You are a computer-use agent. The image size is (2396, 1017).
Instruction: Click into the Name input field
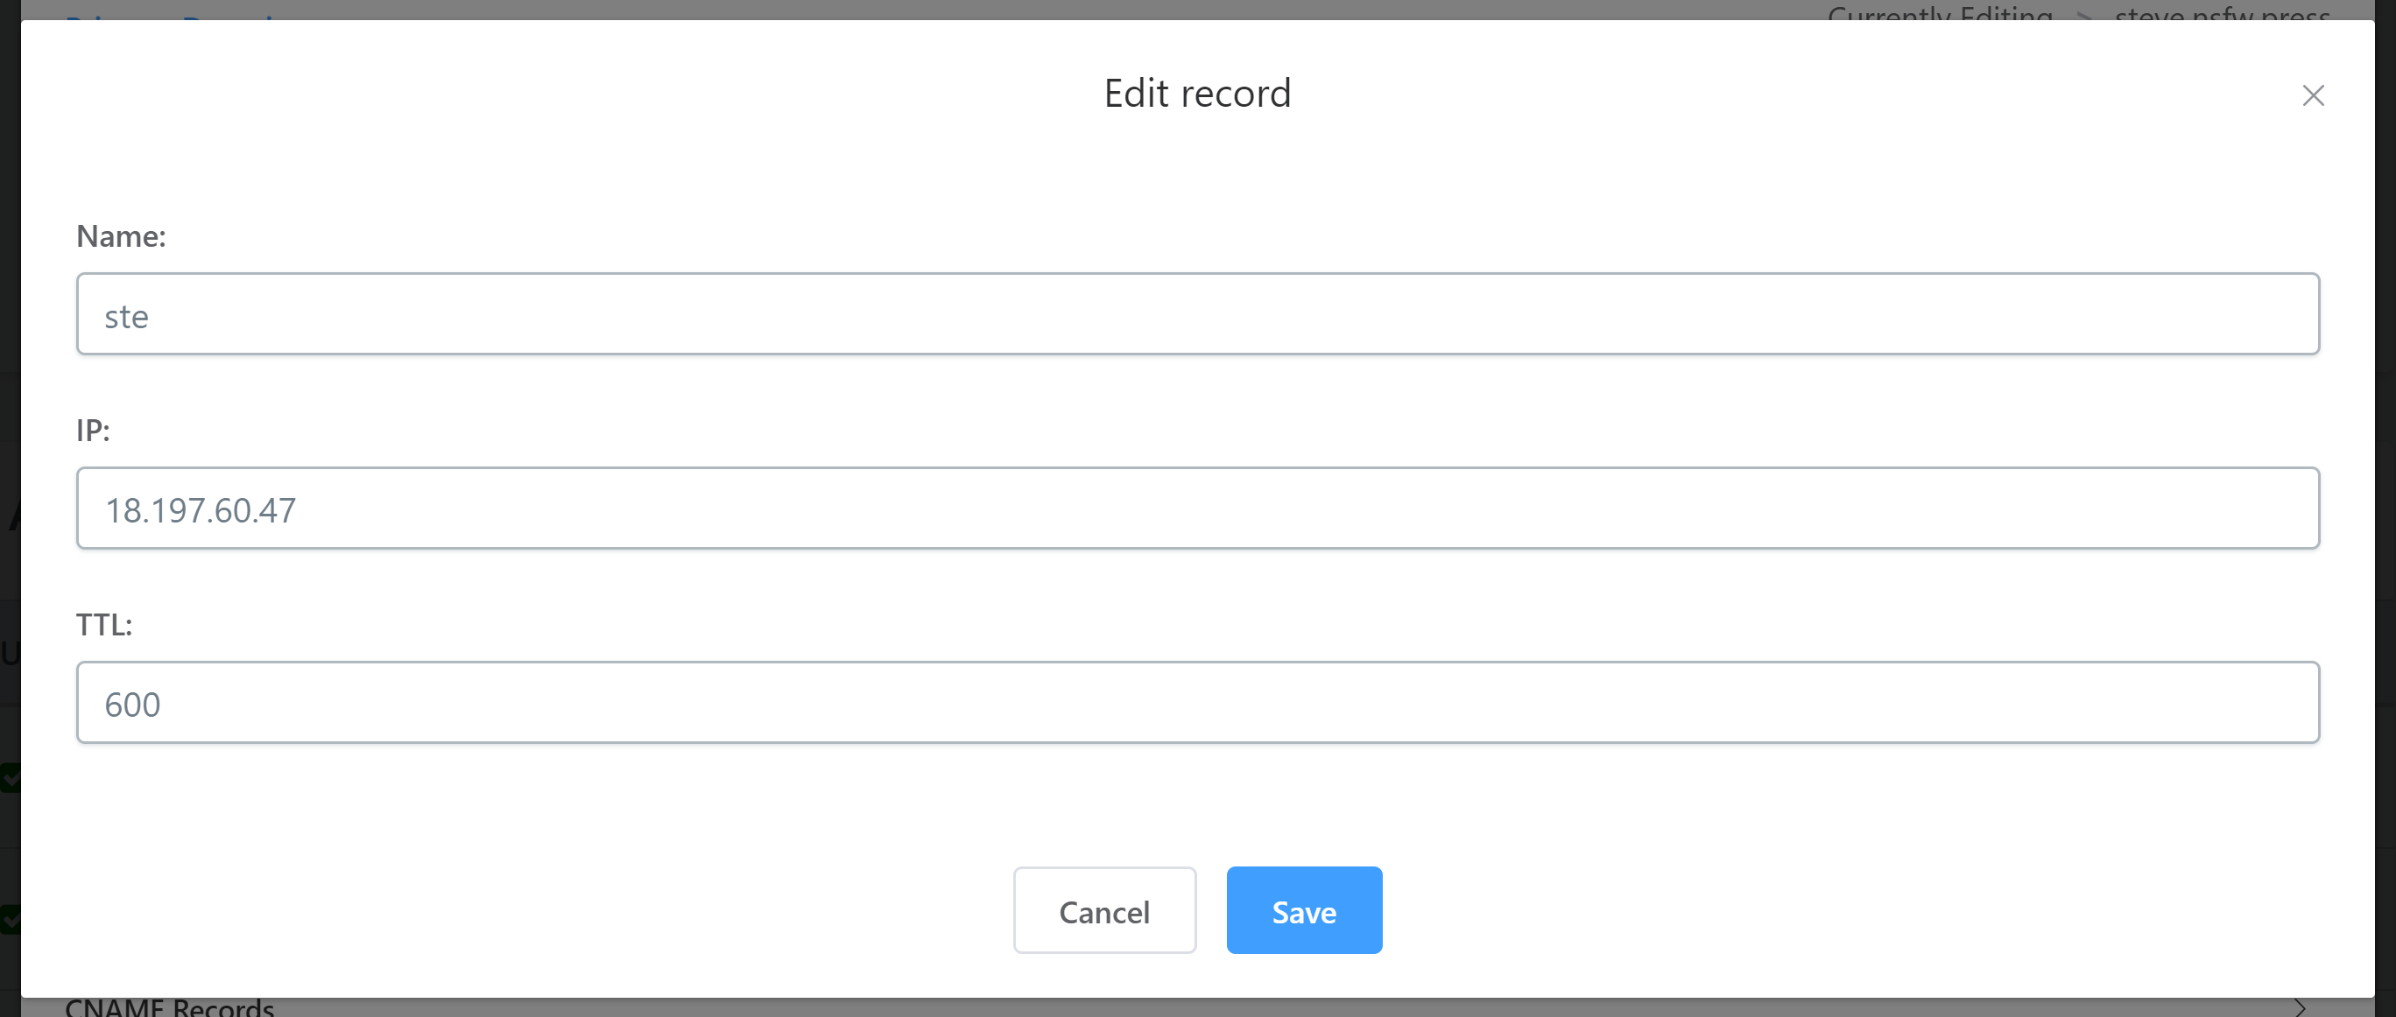point(1197,313)
